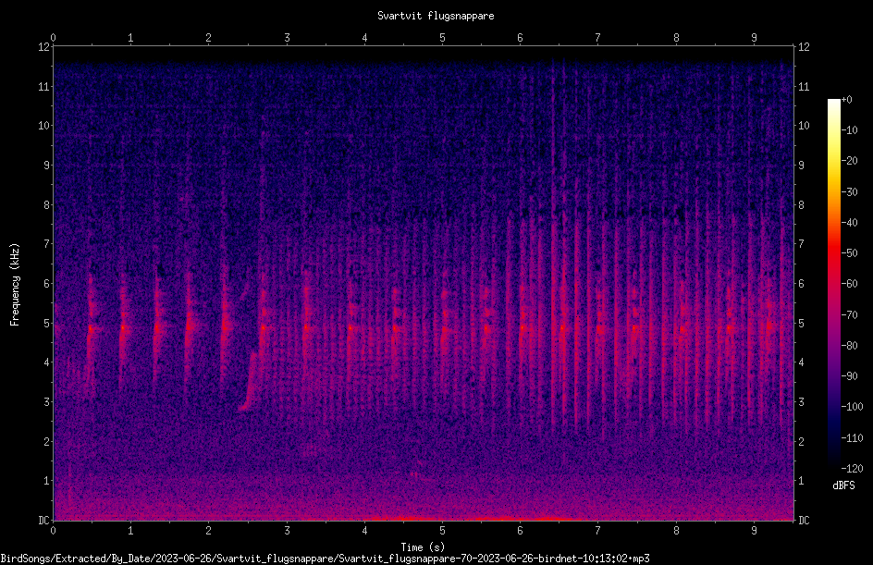Screen dimensions: 873x565
Task: Click "12" on the left frequency axis
Action: tap(43, 47)
